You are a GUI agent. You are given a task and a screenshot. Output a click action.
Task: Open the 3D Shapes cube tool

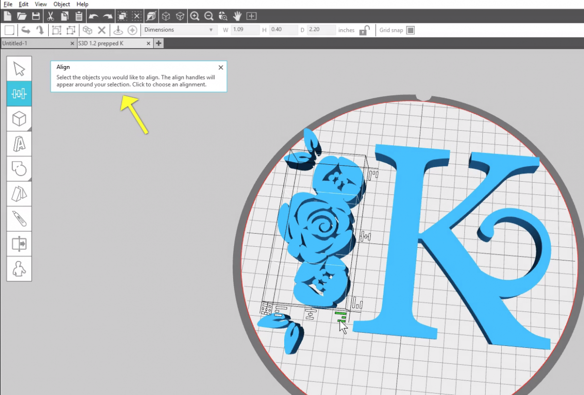19,119
